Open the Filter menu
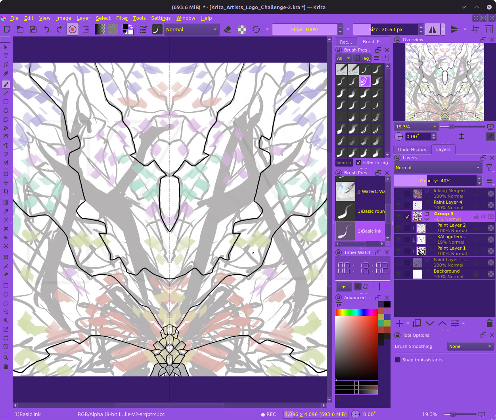 (x=122, y=18)
